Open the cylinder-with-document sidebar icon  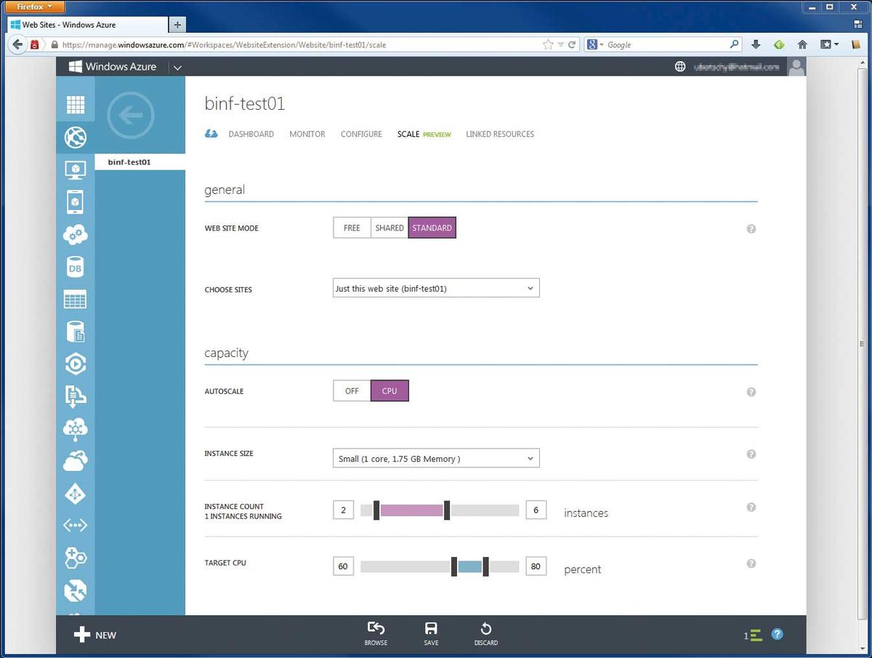pyautogui.click(x=76, y=332)
